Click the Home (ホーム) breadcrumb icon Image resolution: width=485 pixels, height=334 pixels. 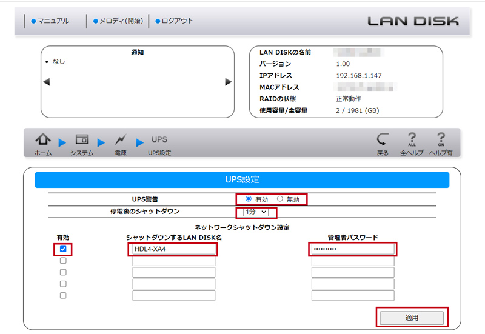[x=43, y=140]
